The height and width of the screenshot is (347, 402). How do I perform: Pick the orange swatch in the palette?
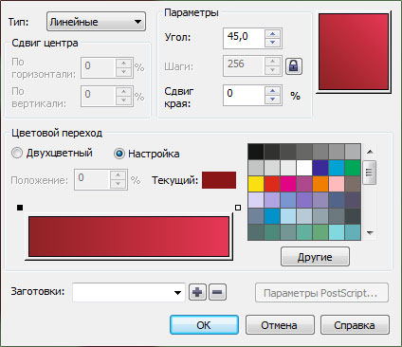320,184
